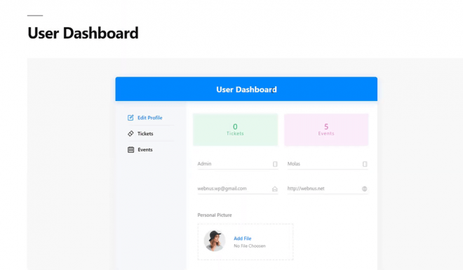Click the first name field containing Admin
The height and width of the screenshot is (270, 463).
pyautogui.click(x=238, y=164)
